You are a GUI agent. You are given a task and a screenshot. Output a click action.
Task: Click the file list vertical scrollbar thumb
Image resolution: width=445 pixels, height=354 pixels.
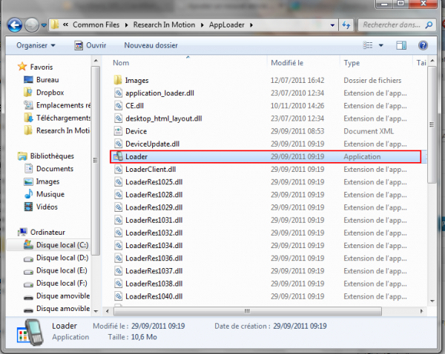[x=432, y=124]
